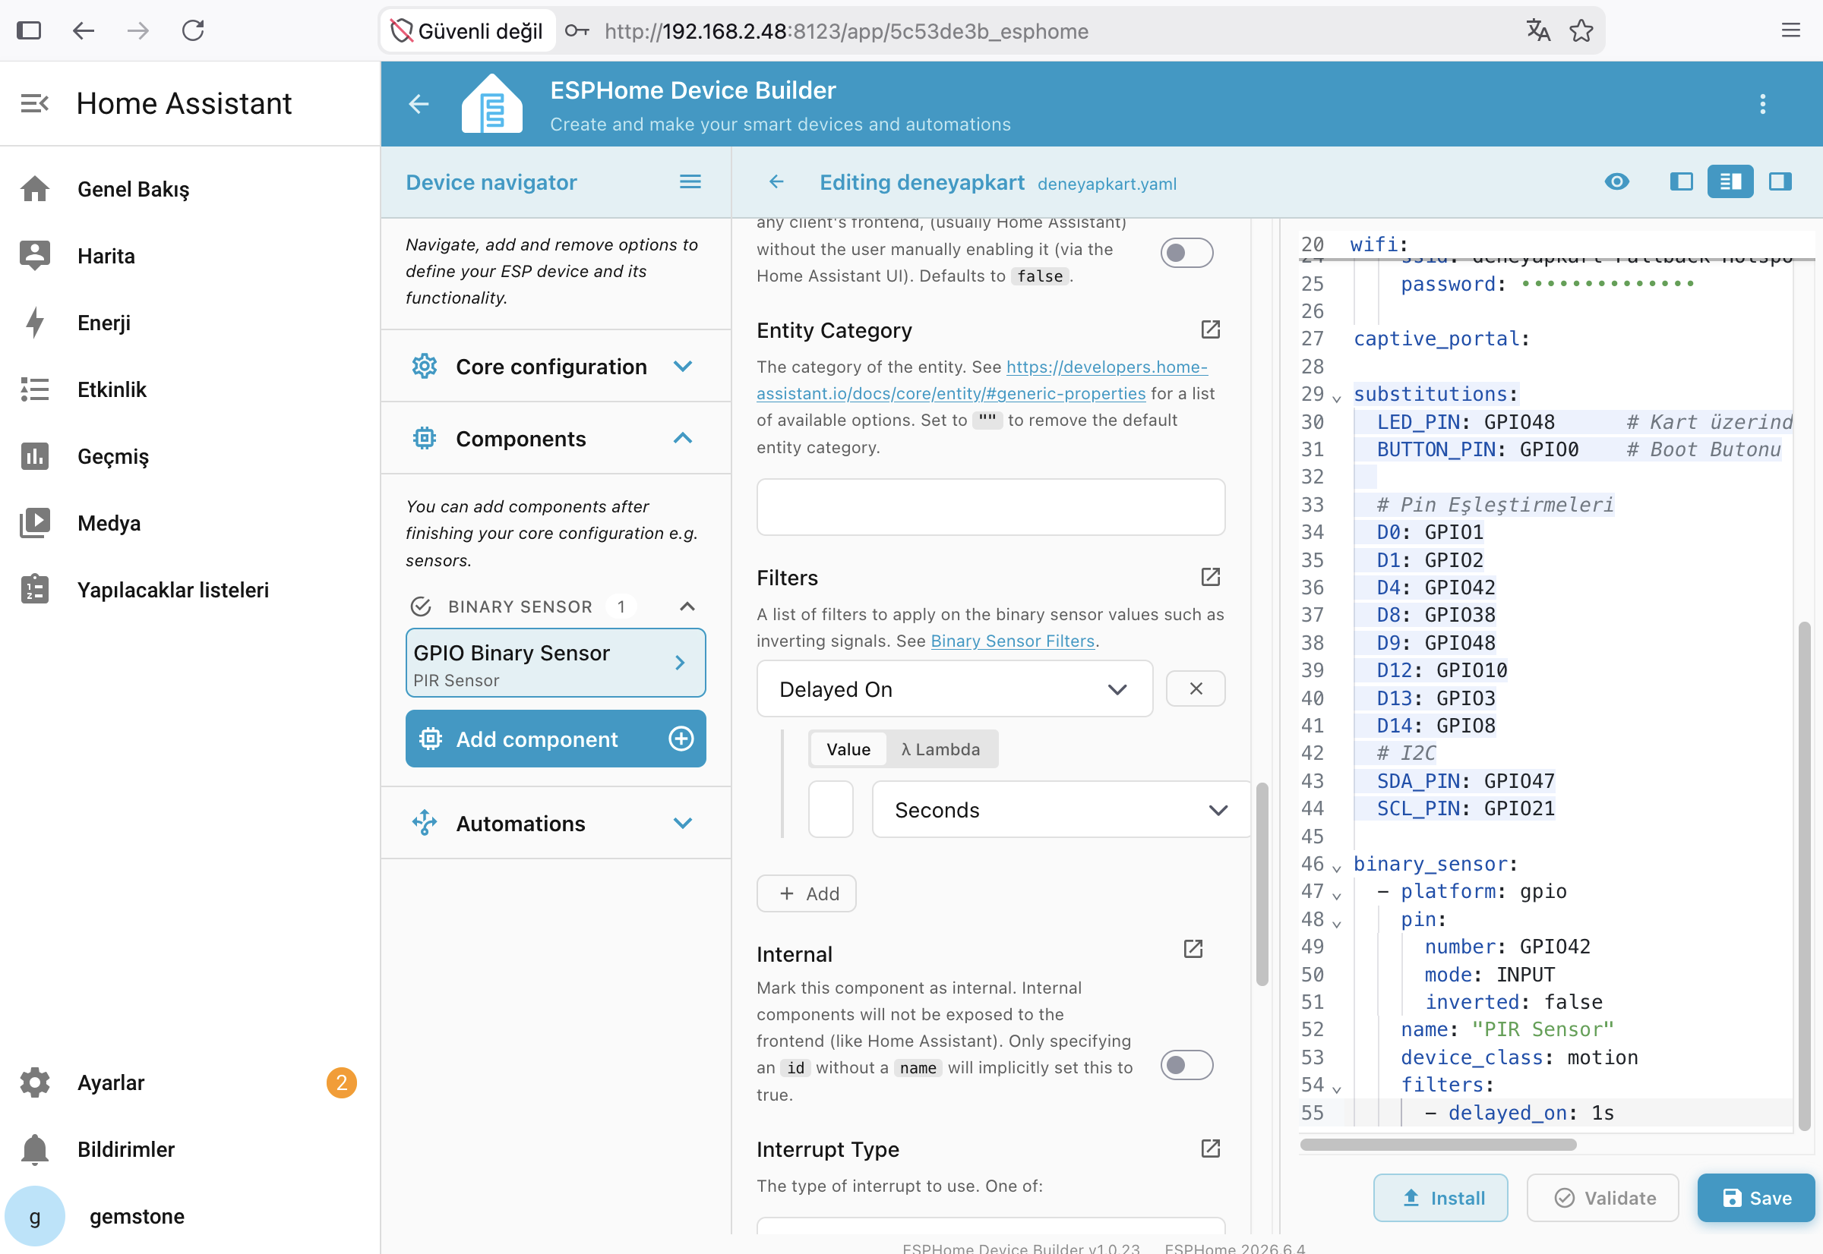Collapse the Components section
Screen dimensions: 1823x1254
pyautogui.click(x=556, y=439)
